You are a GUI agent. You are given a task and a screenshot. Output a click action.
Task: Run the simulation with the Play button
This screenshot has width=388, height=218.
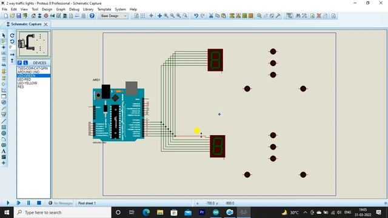[8, 203]
